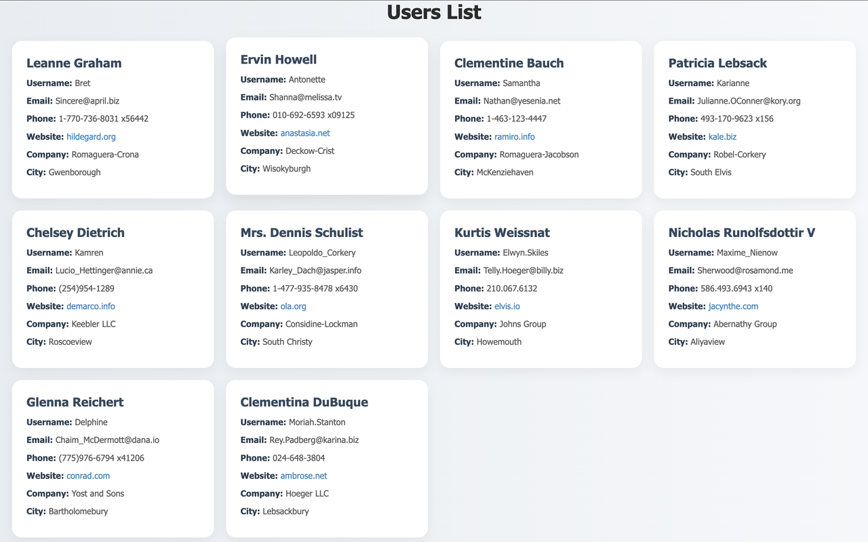Select the company name Robel-Corkery
Image resolution: width=868 pixels, height=542 pixels.
pyautogui.click(x=740, y=154)
